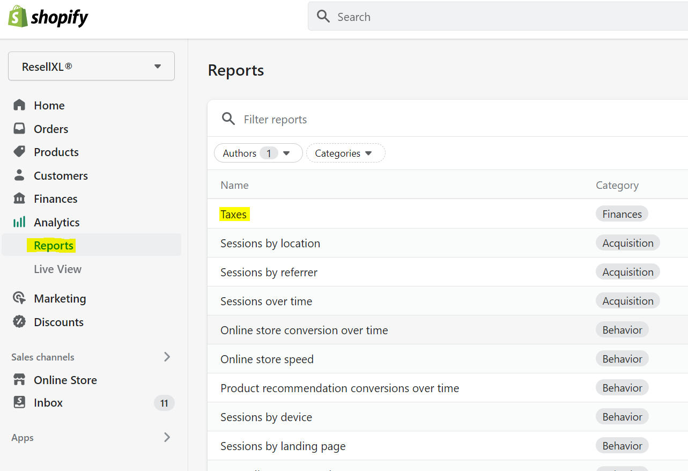Open Finances in the sidebar
Screen dimensions: 688x471
(56, 199)
